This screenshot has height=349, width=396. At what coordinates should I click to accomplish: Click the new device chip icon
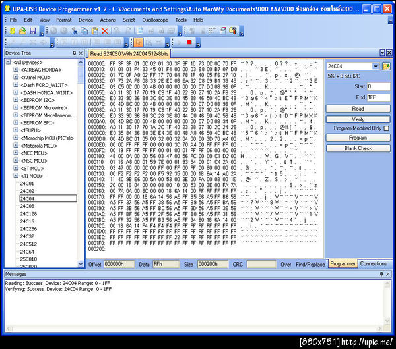point(12,31)
